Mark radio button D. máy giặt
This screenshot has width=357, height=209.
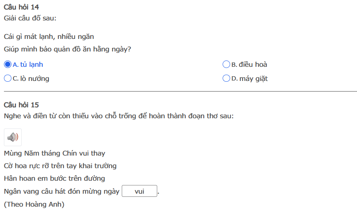[226, 79]
